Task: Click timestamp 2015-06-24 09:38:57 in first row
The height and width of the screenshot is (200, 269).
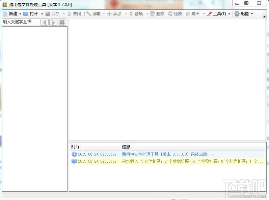Action: (97, 154)
